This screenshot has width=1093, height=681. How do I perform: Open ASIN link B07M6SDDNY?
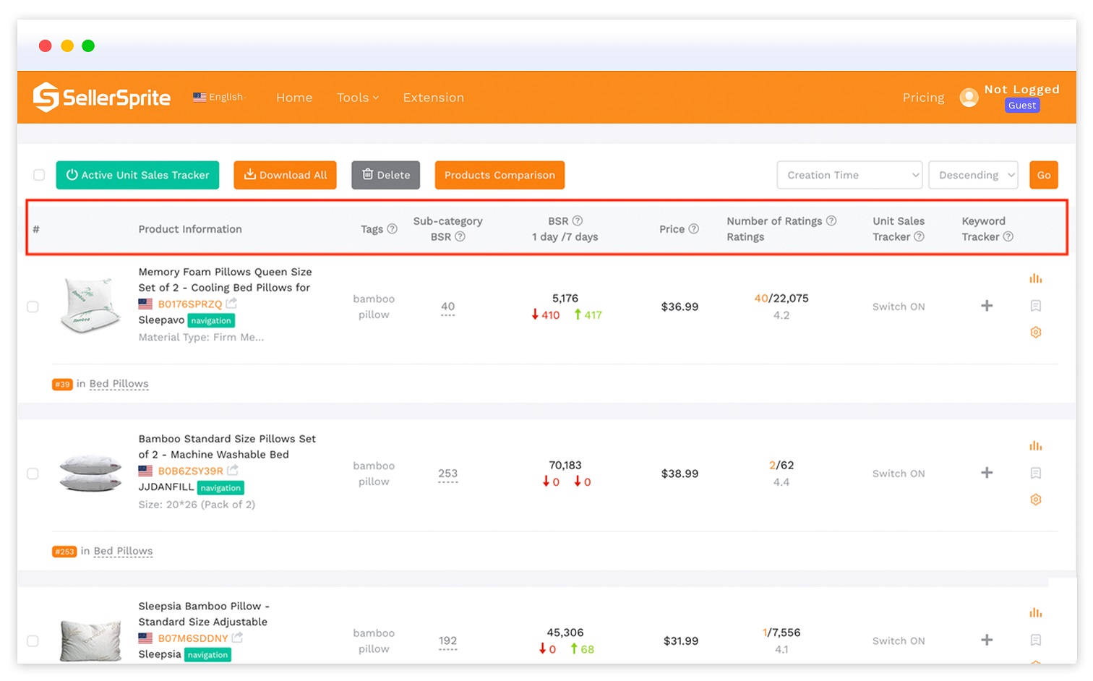[x=193, y=638]
